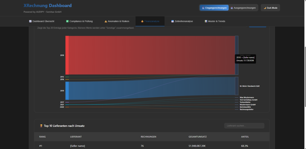Click the XRechnung Dashboard title
Screen dimensions: 306x149
(47, 6)
